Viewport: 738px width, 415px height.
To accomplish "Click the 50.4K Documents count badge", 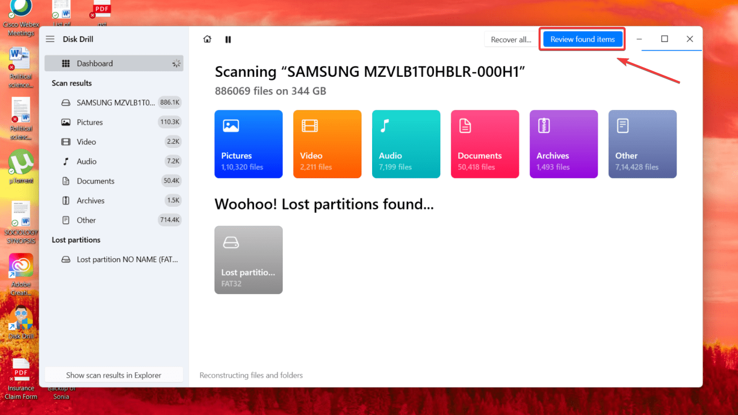I will [171, 181].
